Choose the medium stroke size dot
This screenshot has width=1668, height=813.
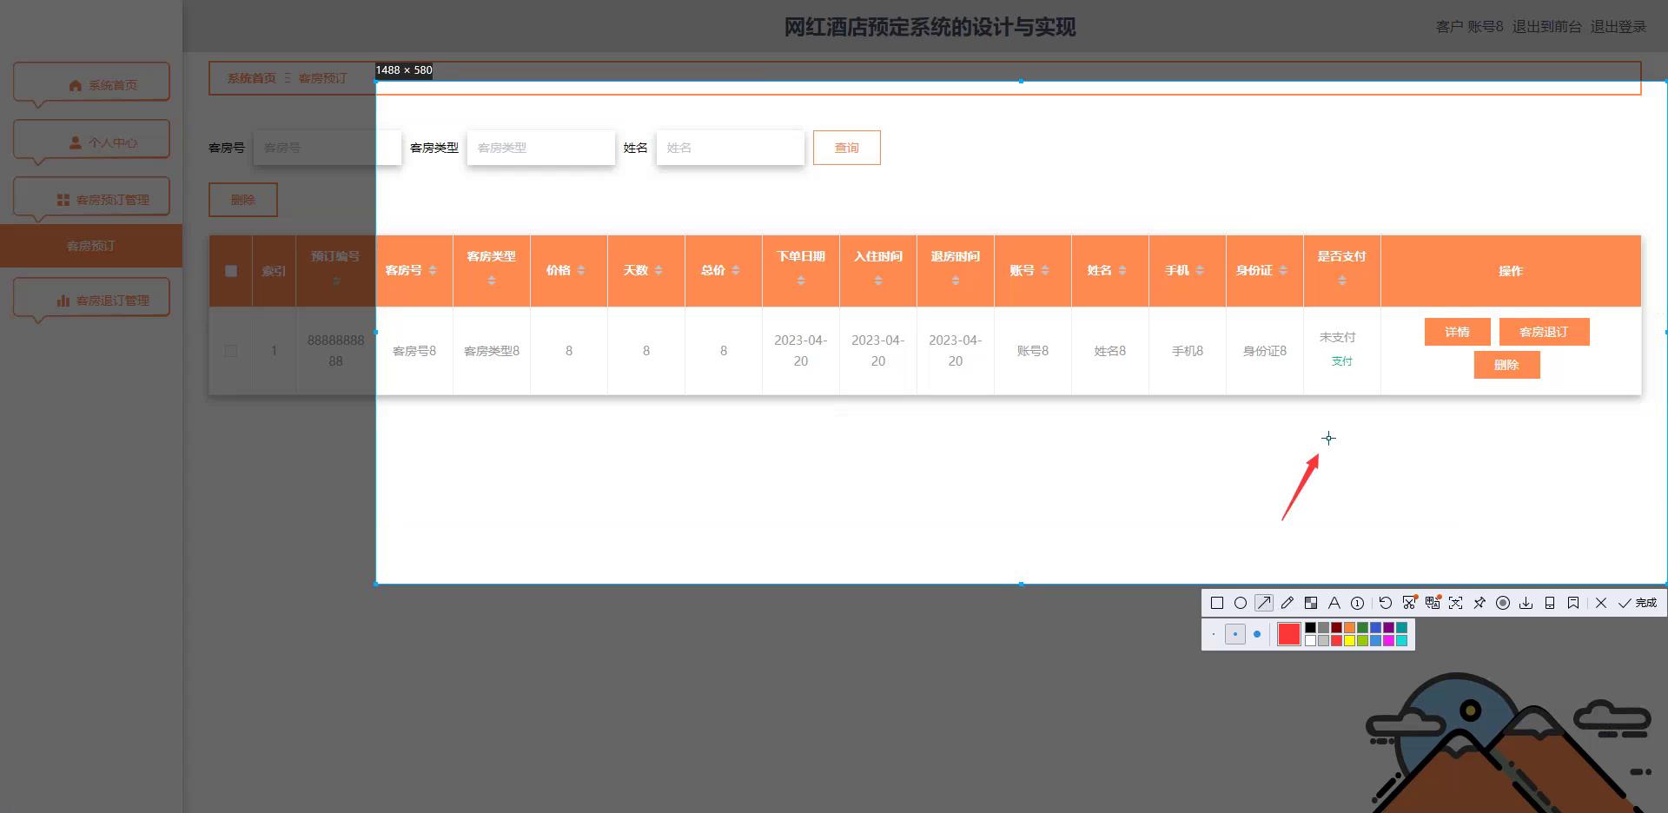[1235, 634]
